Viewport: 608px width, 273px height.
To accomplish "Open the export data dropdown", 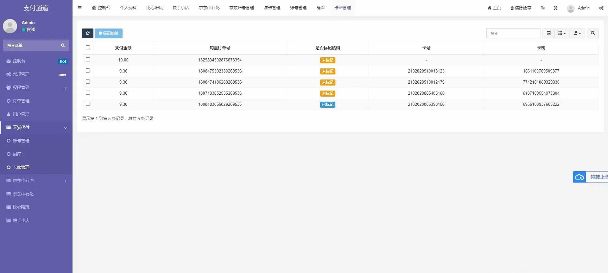I will coord(577,33).
